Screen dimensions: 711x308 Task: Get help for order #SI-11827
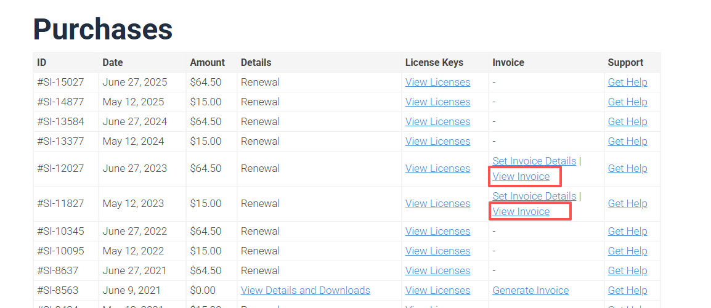pyautogui.click(x=627, y=204)
